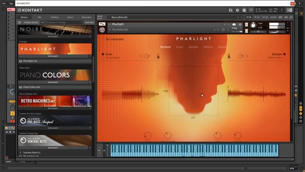Click the panic exclamation mark icon
This screenshot has height=172, width=305.
(282, 11)
